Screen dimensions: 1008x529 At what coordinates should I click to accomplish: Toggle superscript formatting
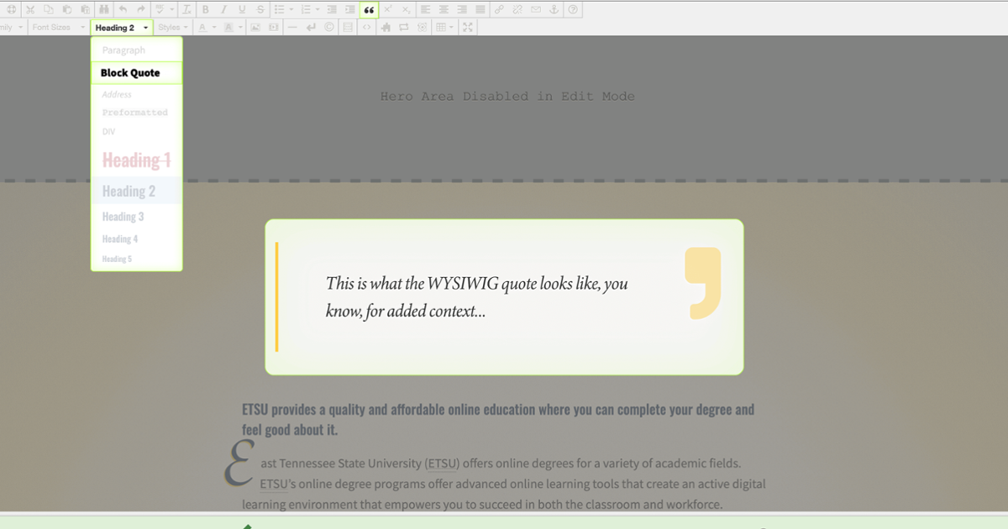(387, 9)
